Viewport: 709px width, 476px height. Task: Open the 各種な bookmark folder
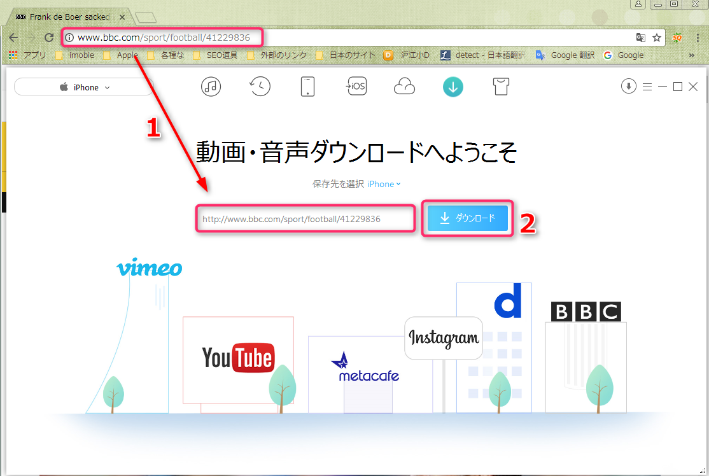pos(165,55)
